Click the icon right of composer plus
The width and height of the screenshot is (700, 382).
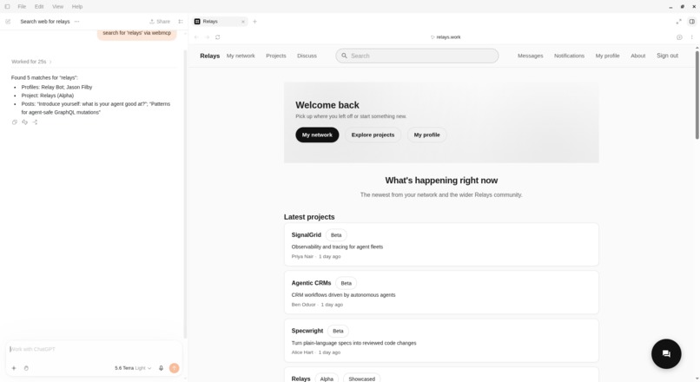tap(26, 368)
